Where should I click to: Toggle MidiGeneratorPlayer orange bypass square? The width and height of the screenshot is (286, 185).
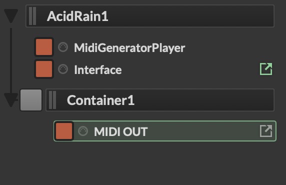tap(44, 47)
